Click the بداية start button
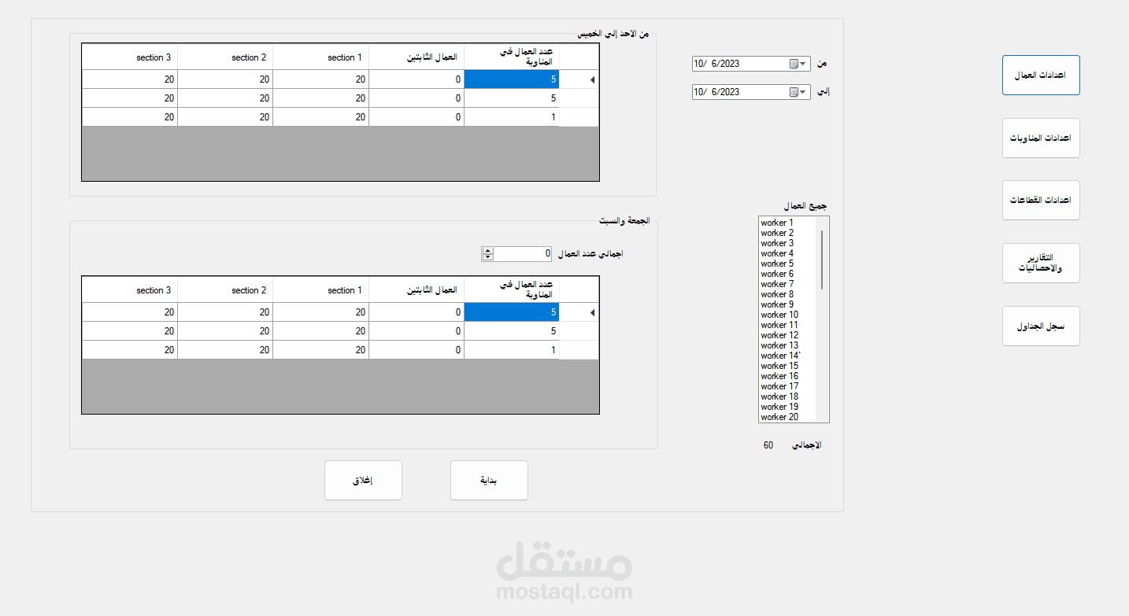This screenshot has width=1129, height=616. [489, 480]
